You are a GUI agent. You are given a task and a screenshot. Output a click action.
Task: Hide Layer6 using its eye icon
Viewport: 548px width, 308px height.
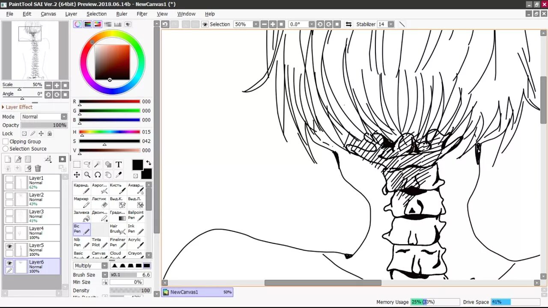tap(9, 263)
